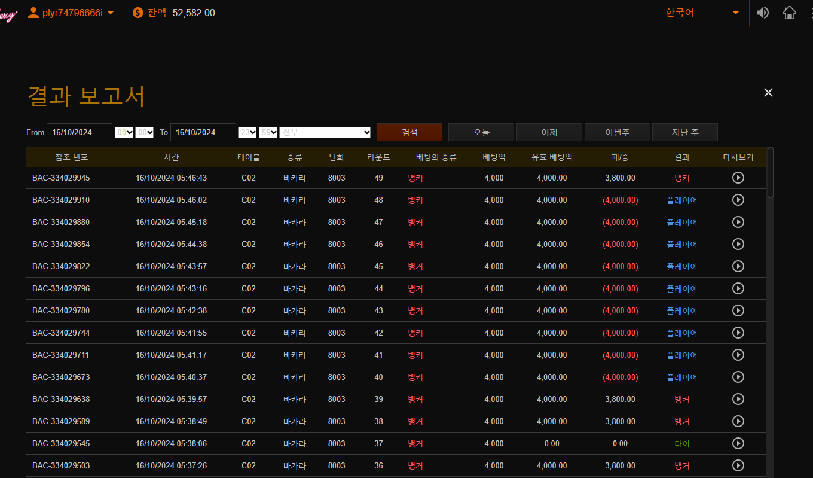Click the balance coin icon
This screenshot has width=813, height=478.
click(138, 13)
